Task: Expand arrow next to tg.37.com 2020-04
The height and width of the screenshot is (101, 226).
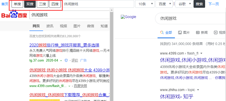Action: tap(61, 61)
